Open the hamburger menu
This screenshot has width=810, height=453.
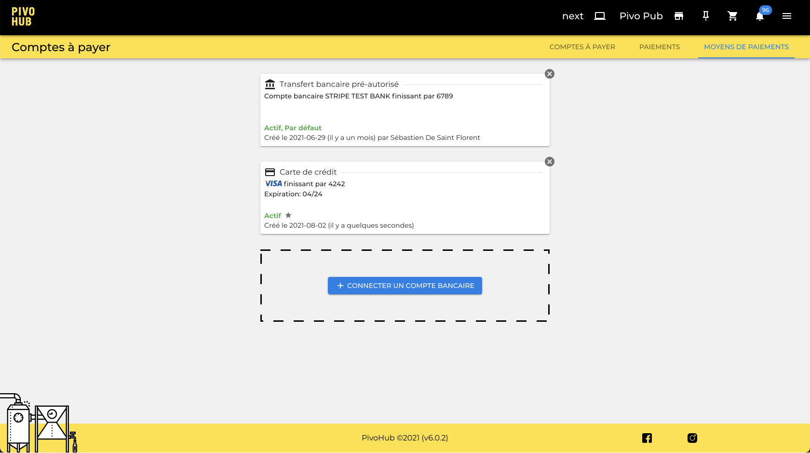pos(787,16)
